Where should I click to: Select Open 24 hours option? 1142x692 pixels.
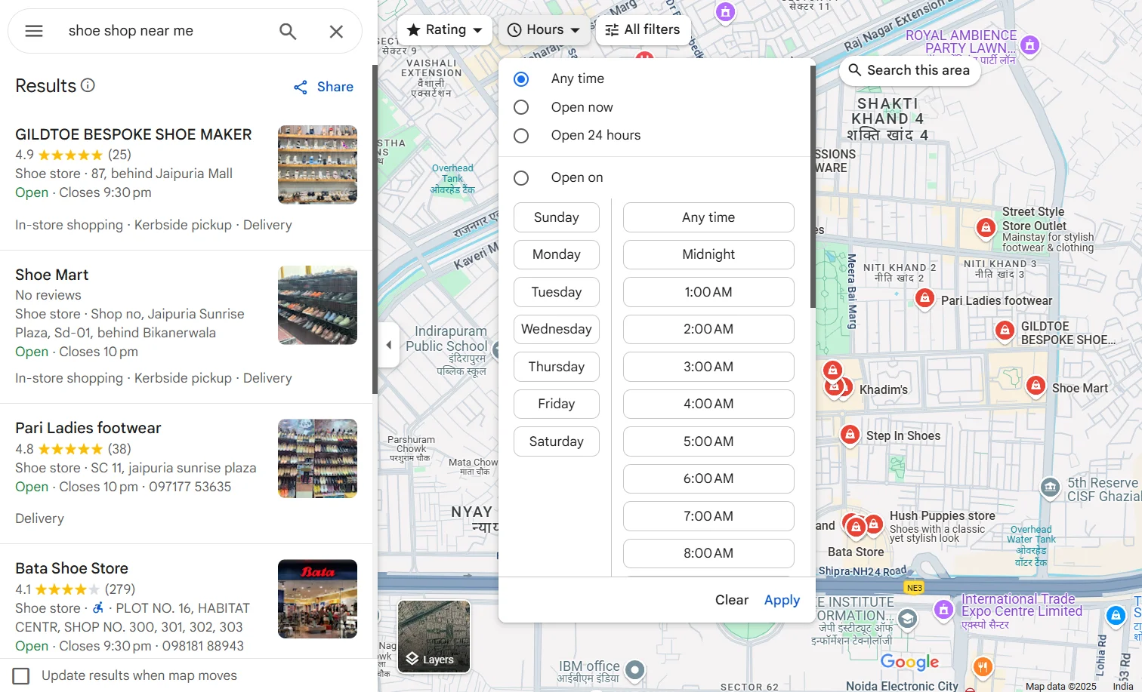pyautogui.click(x=521, y=136)
